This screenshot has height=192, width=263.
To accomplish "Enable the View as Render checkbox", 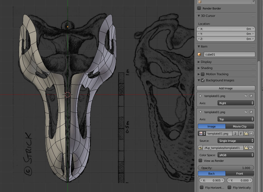I will (200, 161).
